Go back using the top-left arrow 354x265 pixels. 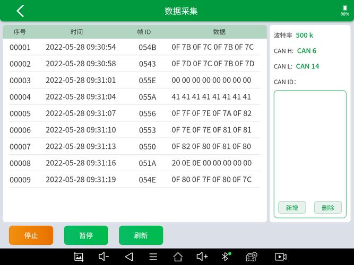click(x=20, y=11)
